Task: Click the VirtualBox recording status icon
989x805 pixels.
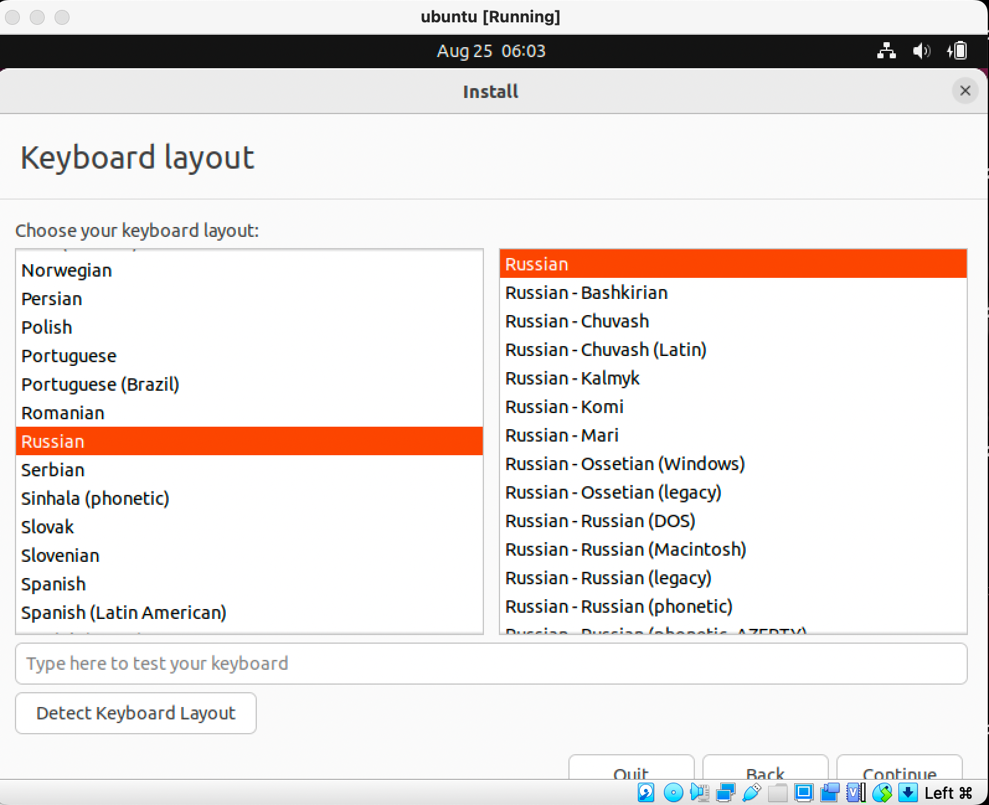Action: pyautogui.click(x=830, y=793)
